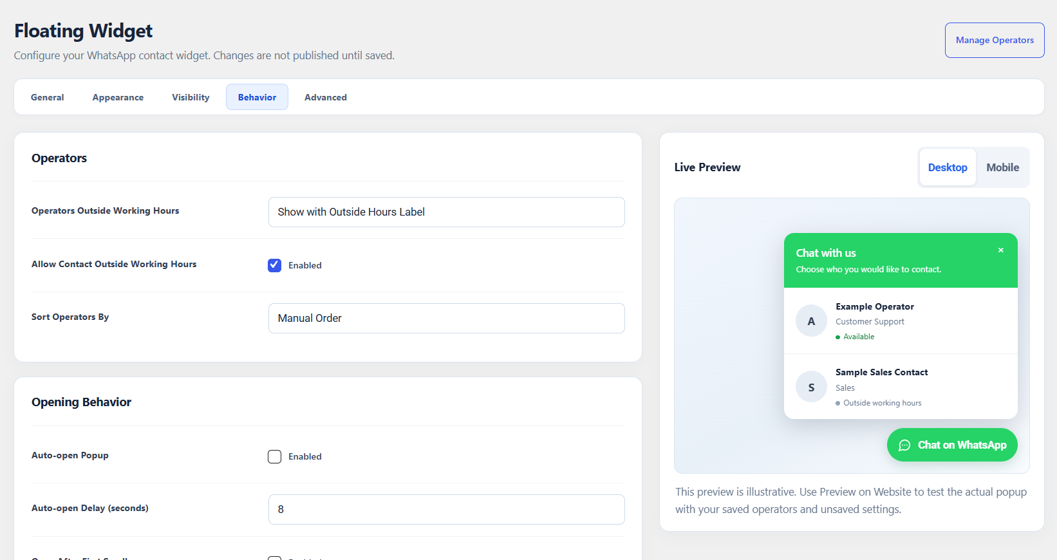Click the Example Operator name in preview

[x=875, y=306]
